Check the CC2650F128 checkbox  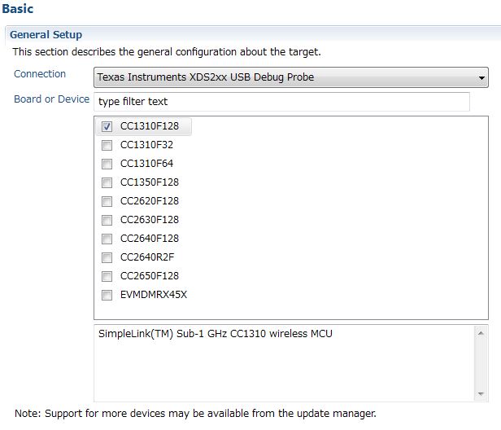click(107, 276)
